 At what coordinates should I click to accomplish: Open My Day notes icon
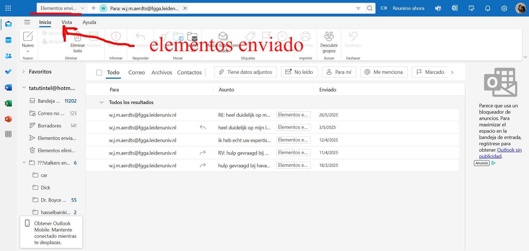click(x=471, y=8)
